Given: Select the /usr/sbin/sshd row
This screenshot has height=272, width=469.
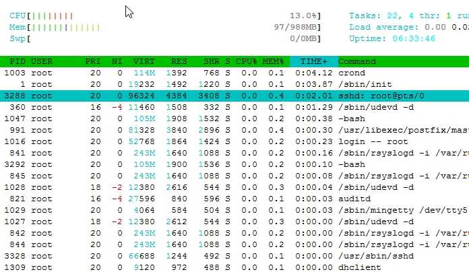Looking at the screenshot, I should (x=234, y=256).
